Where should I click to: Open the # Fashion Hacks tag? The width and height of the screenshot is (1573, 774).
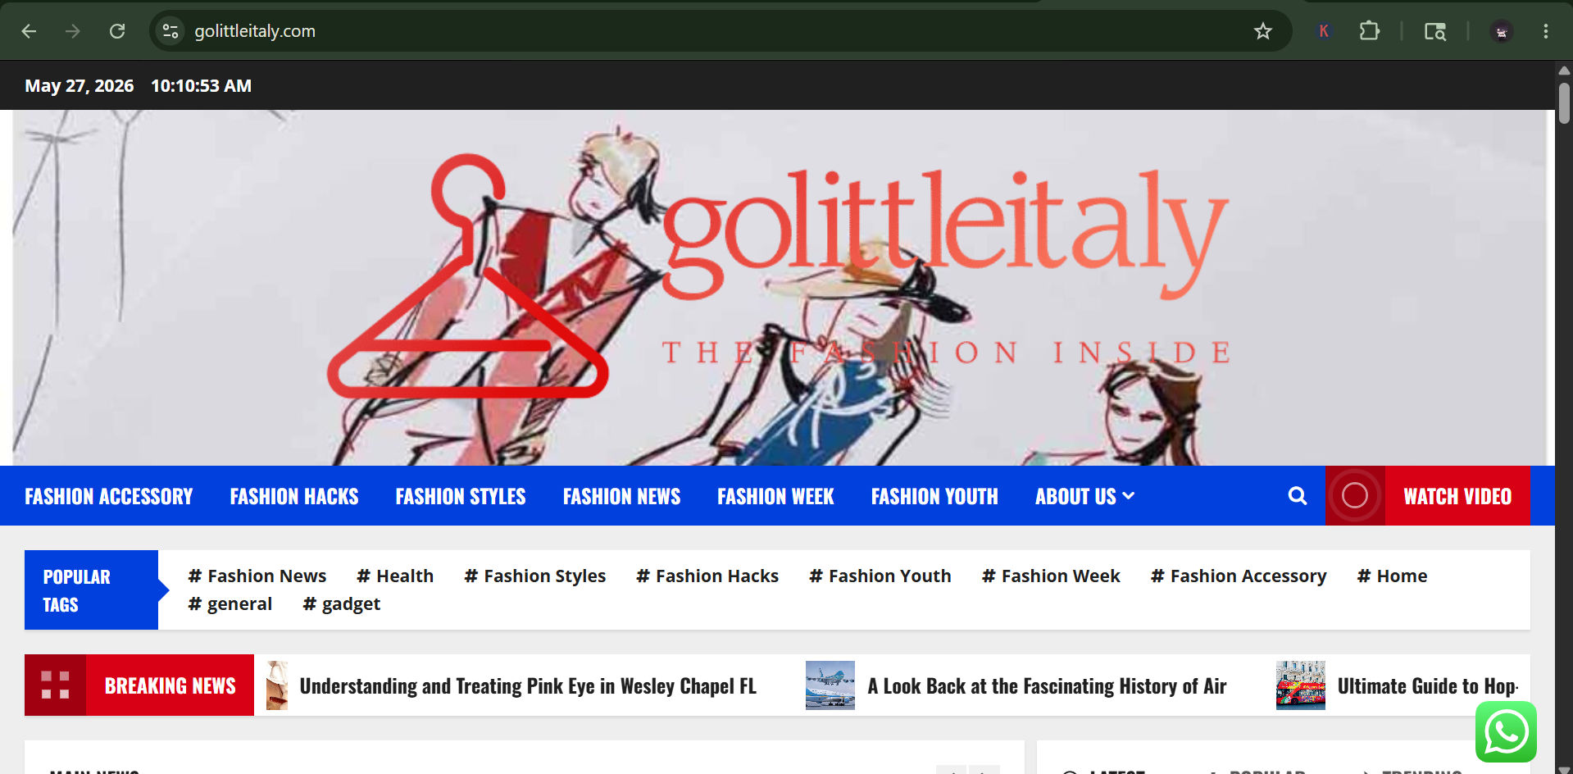(x=707, y=576)
